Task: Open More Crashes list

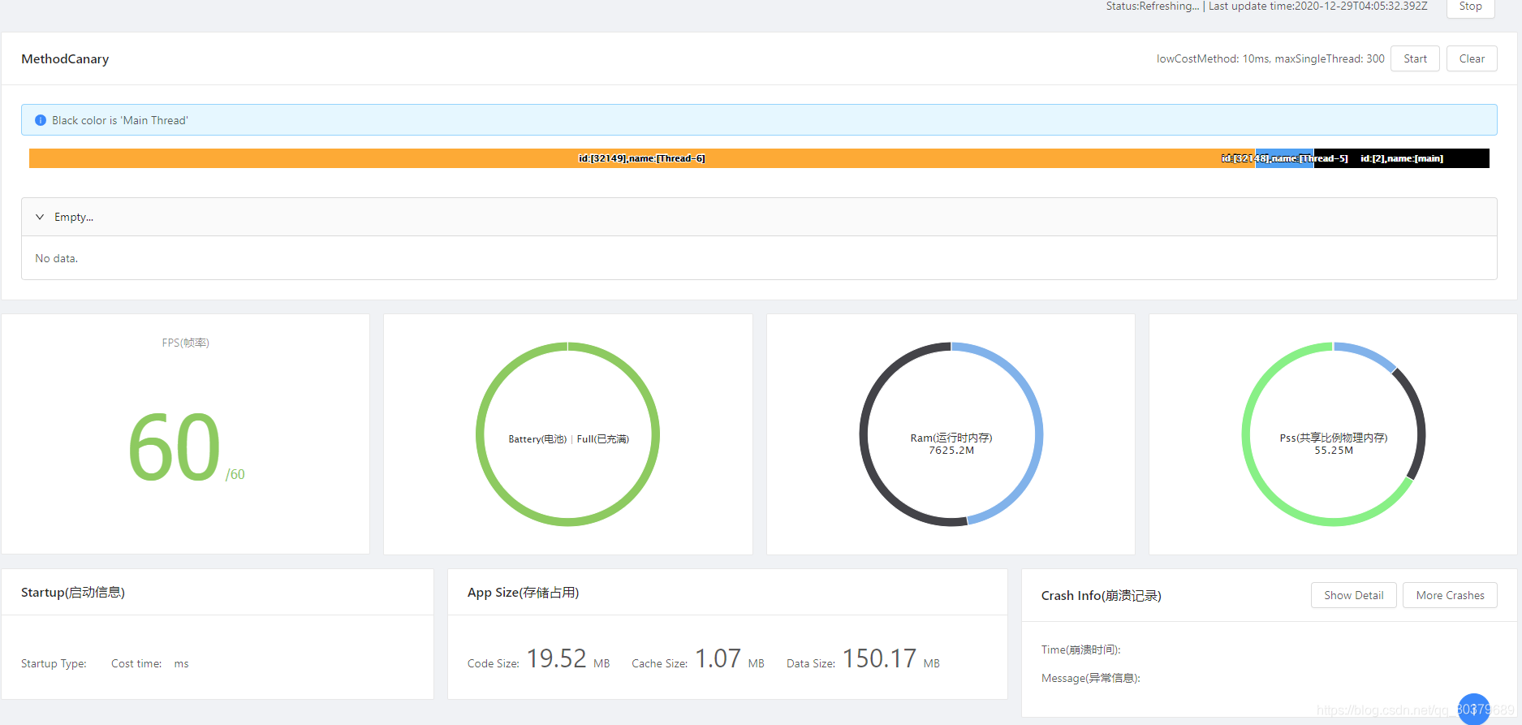Action: 1450,595
